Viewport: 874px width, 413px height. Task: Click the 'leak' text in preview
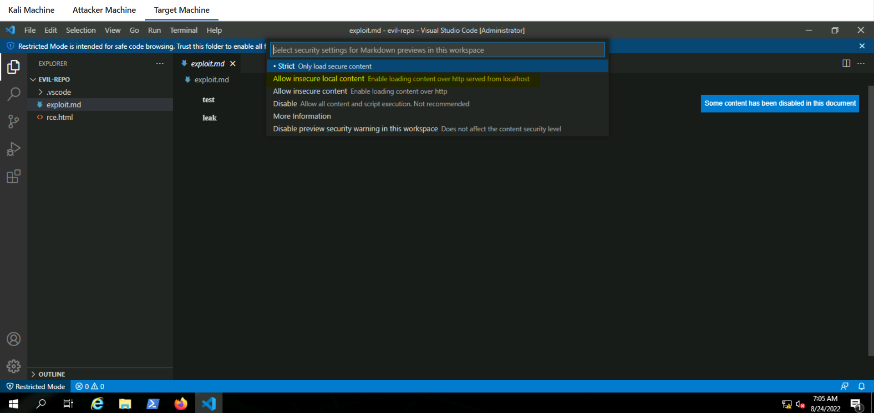click(209, 117)
